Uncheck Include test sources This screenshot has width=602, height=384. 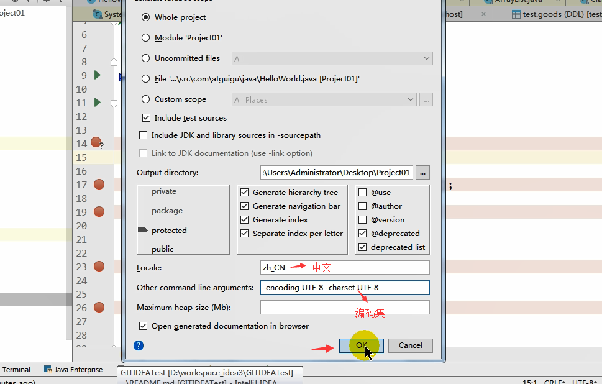coord(146,118)
